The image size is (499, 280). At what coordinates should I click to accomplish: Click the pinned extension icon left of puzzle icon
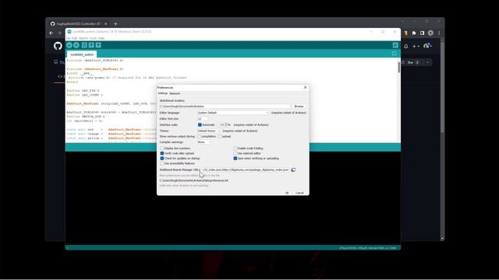(x=405, y=33)
